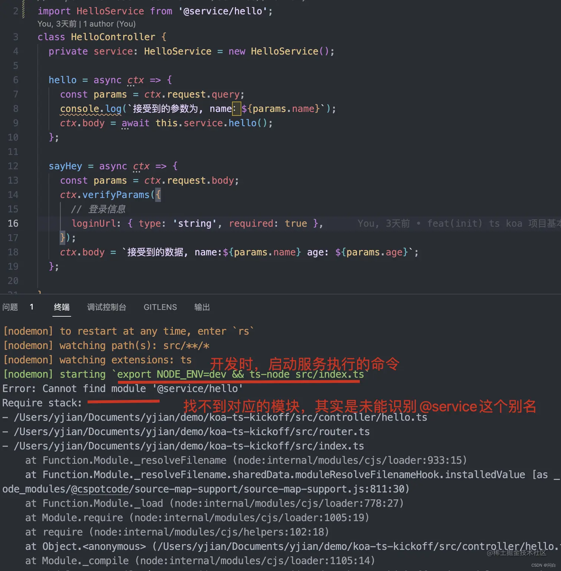Click the HelloController class name

click(113, 37)
